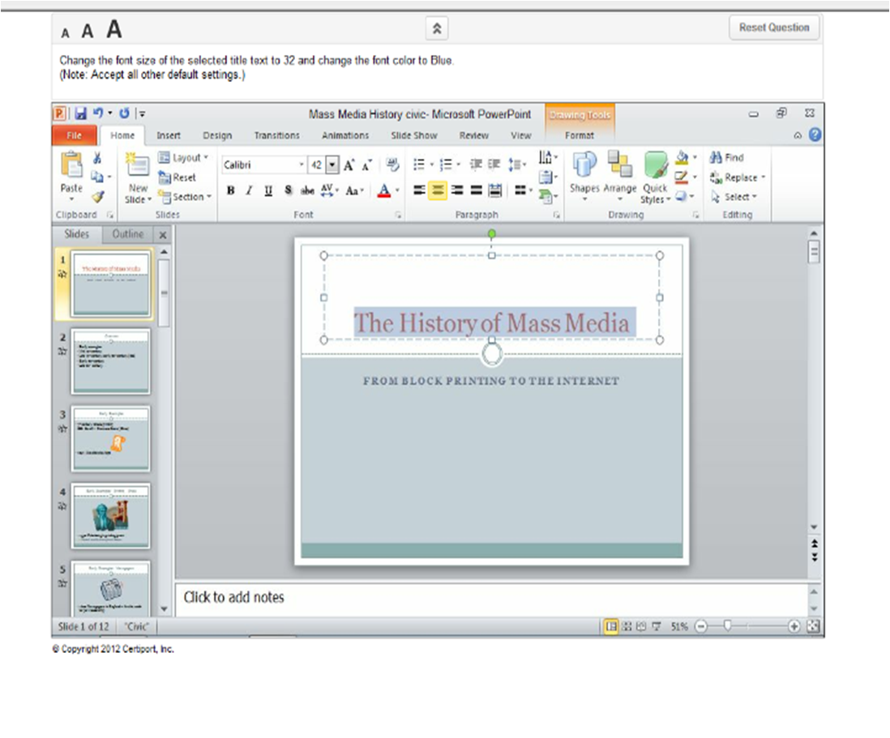Open the font size dropdown arrow

(x=332, y=164)
